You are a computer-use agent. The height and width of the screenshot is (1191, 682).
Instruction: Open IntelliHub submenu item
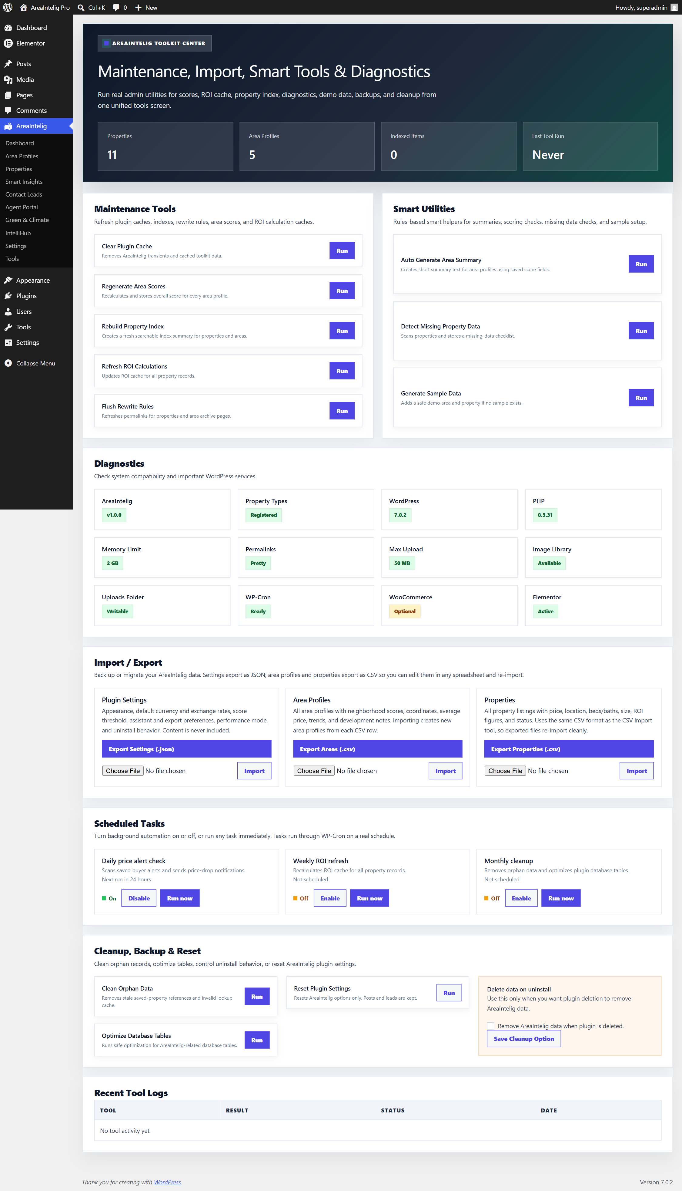(18, 233)
